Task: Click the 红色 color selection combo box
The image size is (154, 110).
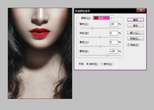Action: (103, 18)
